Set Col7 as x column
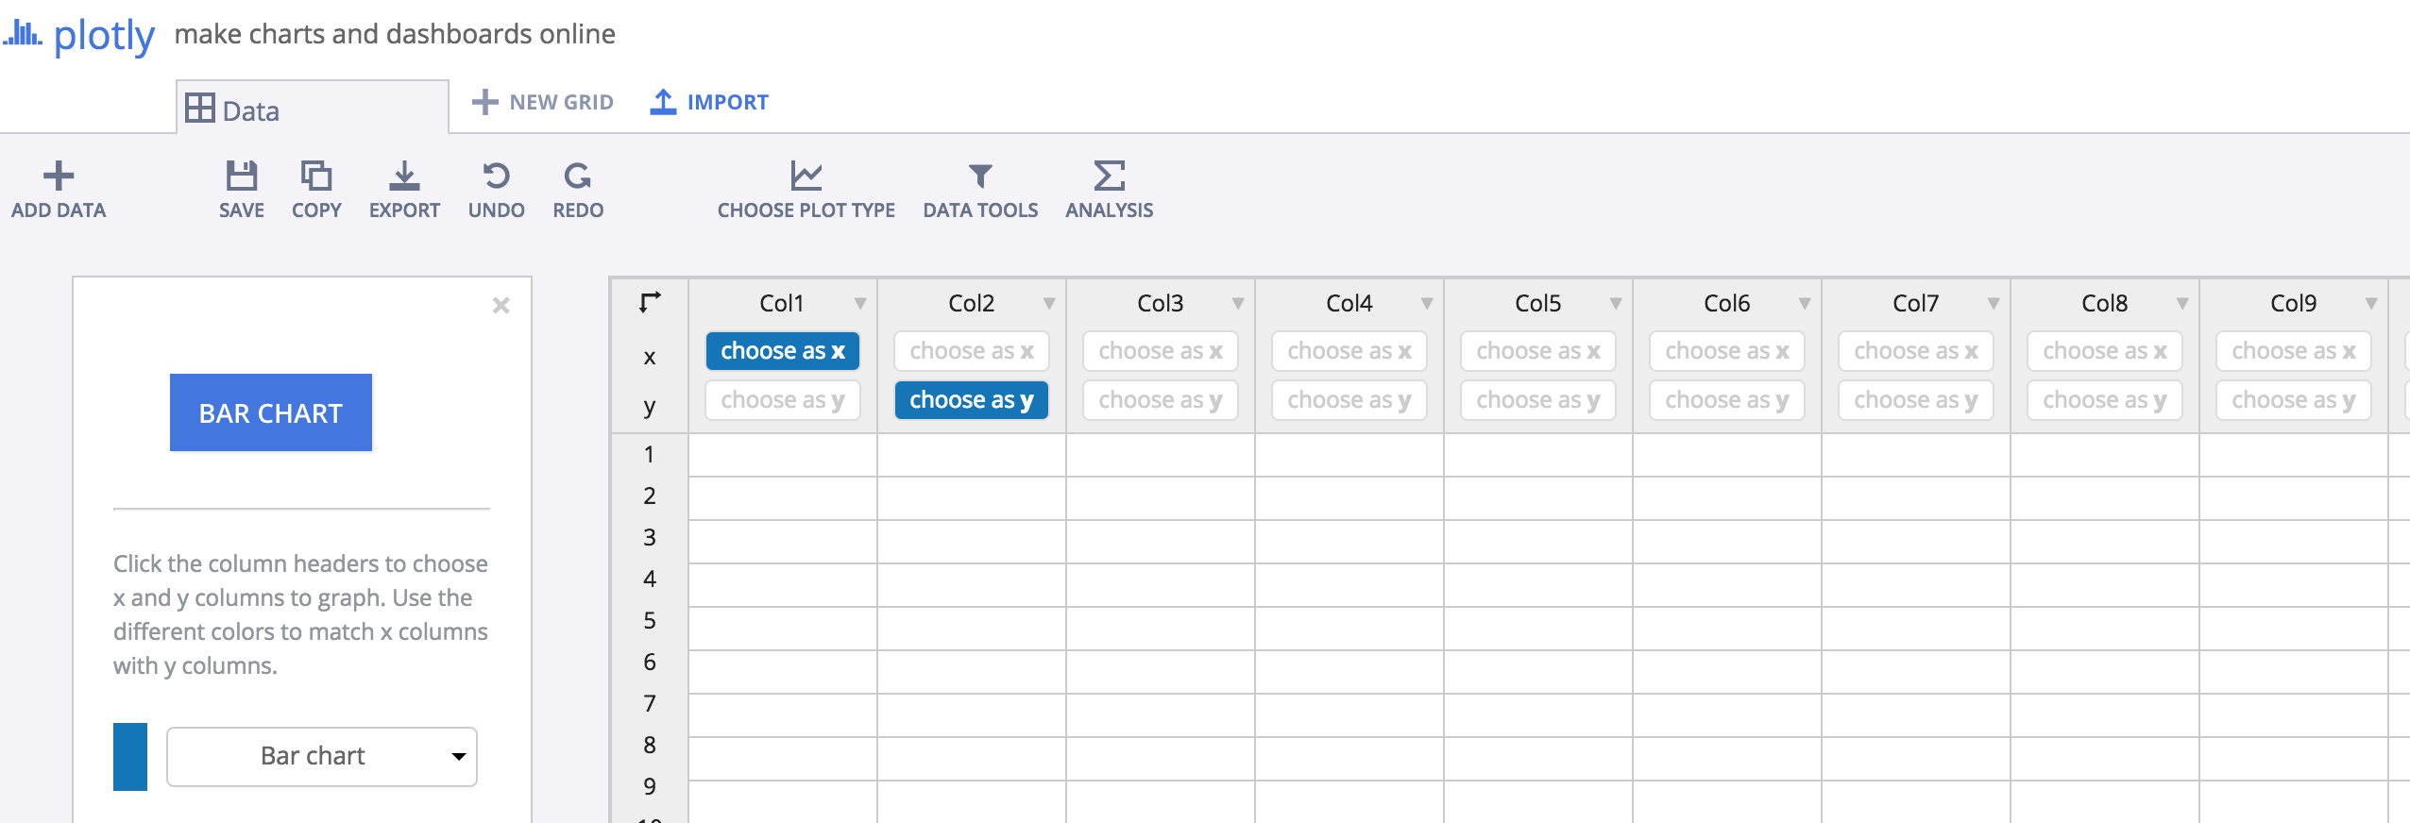The width and height of the screenshot is (2410, 823). click(x=1916, y=351)
